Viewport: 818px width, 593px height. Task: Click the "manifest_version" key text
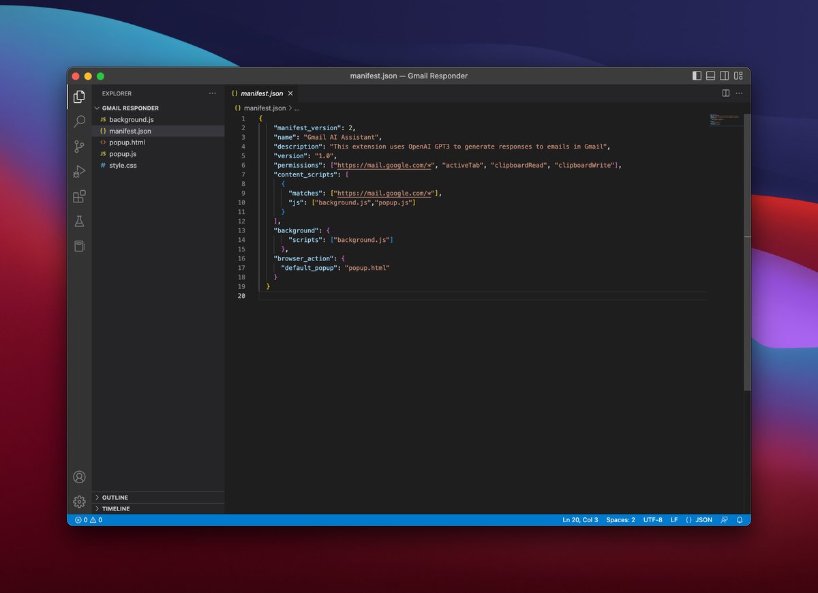tap(306, 128)
